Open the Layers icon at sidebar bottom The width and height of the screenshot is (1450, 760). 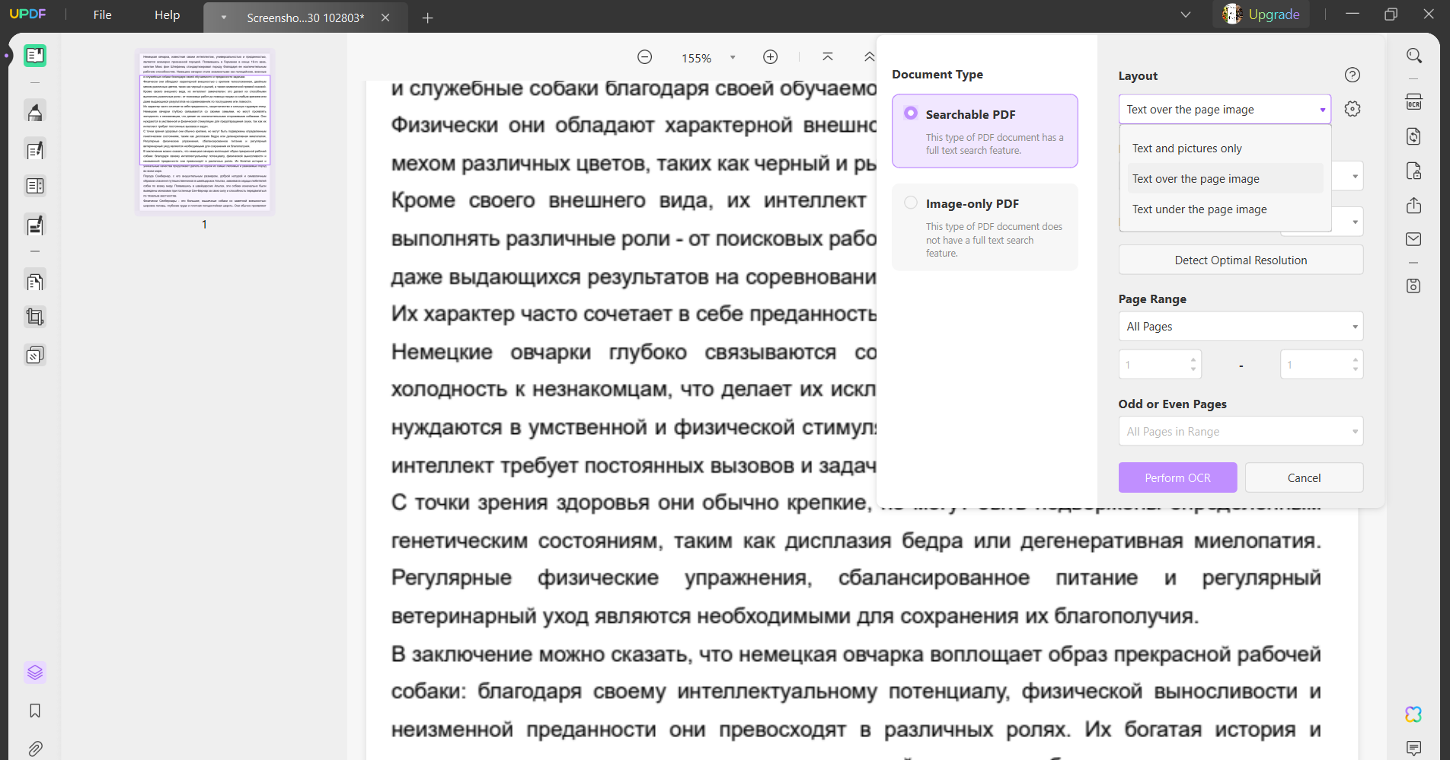(x=35, y=672)
